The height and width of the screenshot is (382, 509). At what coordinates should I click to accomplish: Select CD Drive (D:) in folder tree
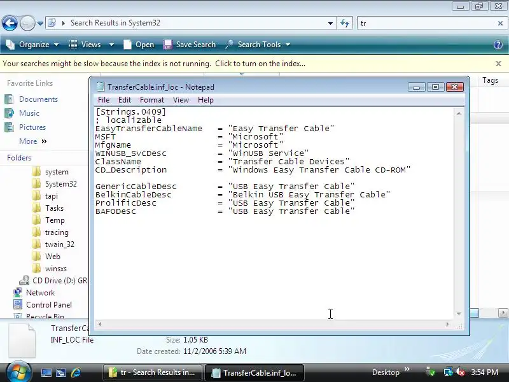(53, 281)
